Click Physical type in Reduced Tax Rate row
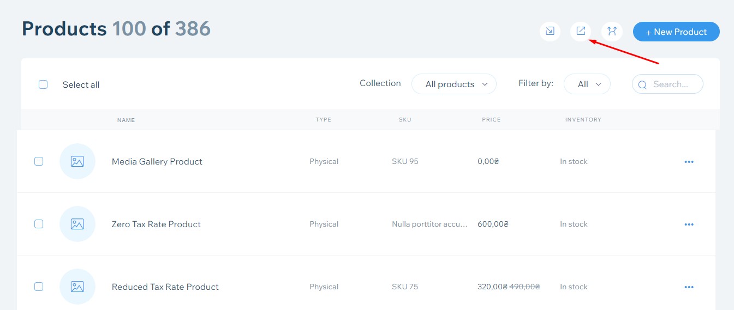The height and width of the screenshot is (310, 734). tap(324, 287)
